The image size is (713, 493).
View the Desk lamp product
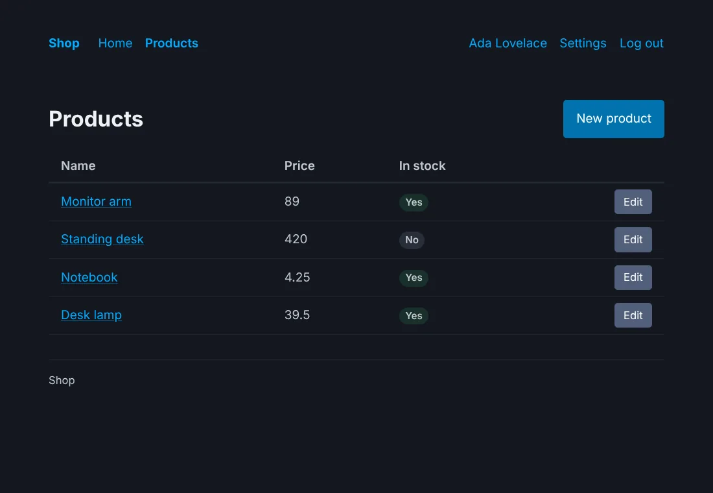click(x=91, y=315)
